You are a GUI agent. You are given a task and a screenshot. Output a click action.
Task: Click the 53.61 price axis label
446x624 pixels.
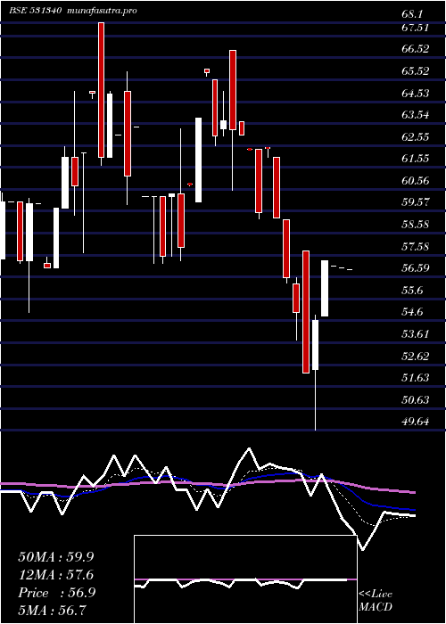point(416,334)
